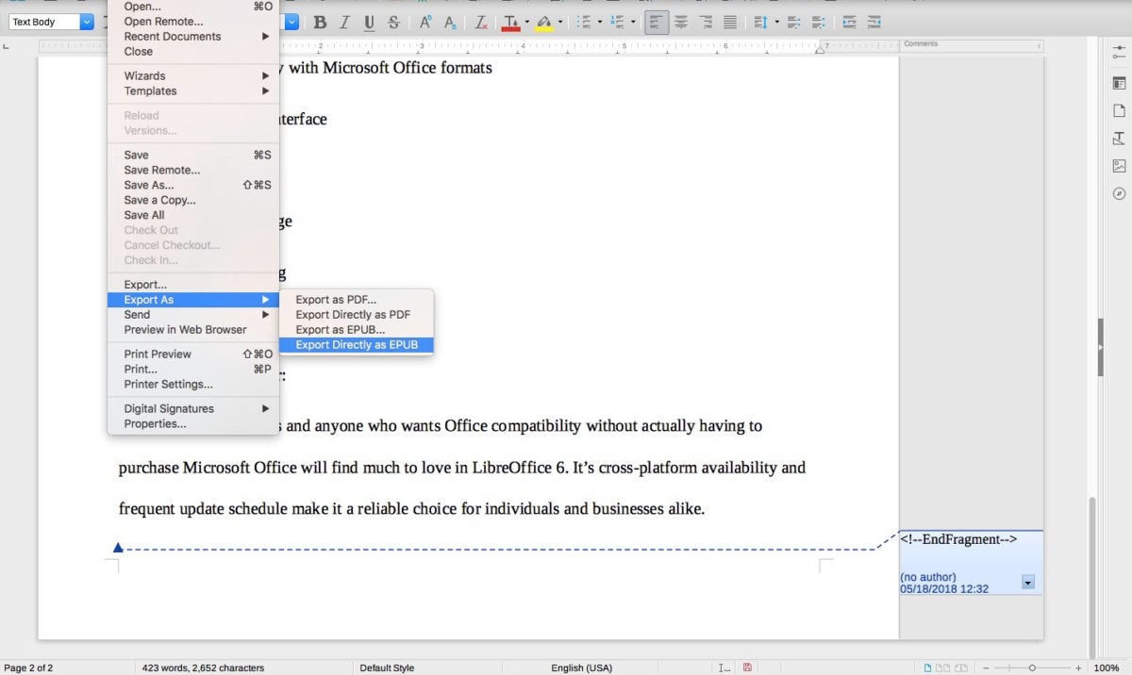This screenshot has height=675, width=1132.
Task: Decrease paragraph indent
Action: (874, 22)
